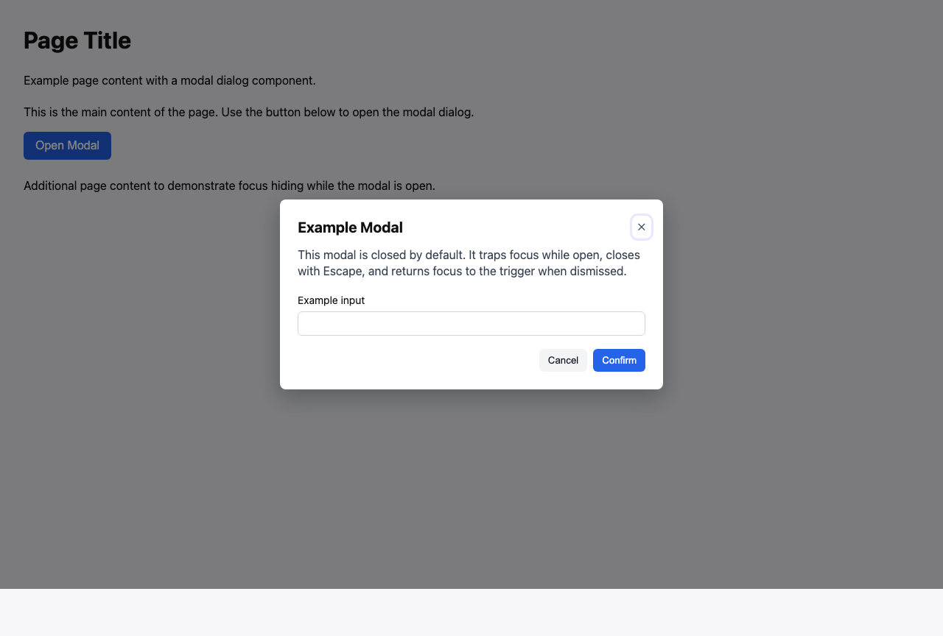The height and width of the screenshot is (636, 943).
Task: Click the × symbol beside Example Modal title
Action: coord(641,227)
